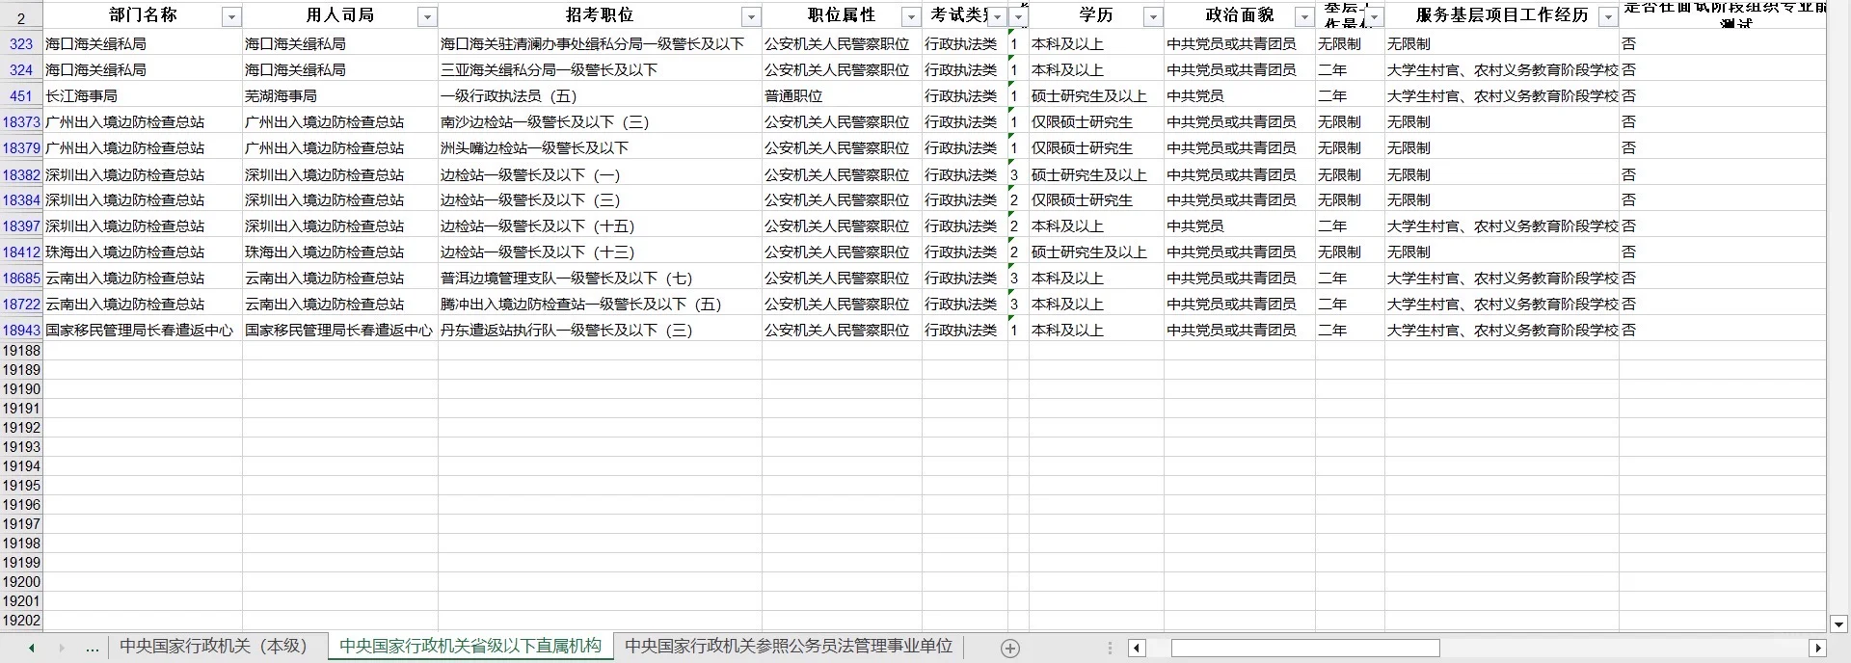Open filter dropdown for 基层工作最低年限 column
This screenshot has height=663, width=1851.
(x=1374, y=17)
